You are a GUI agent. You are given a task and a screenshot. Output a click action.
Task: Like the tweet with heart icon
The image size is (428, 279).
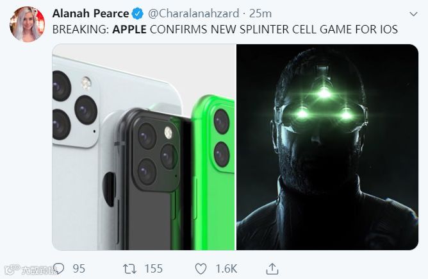click(201, 268)
